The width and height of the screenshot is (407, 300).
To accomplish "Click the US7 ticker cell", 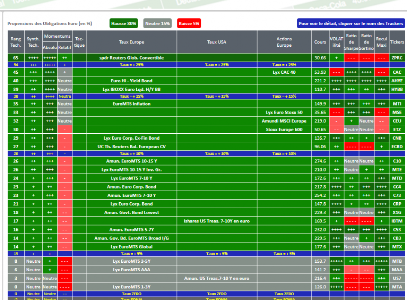I will coord(397,279).
